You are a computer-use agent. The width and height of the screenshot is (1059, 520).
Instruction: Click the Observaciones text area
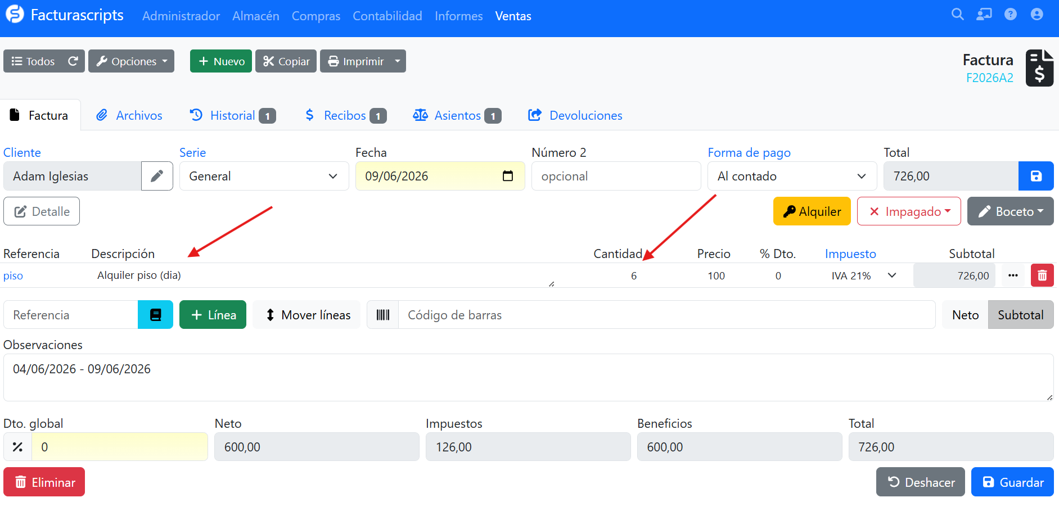pos(529,377)
